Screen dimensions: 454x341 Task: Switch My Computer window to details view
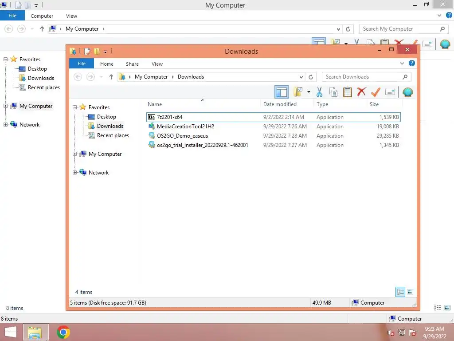[438, 308]
